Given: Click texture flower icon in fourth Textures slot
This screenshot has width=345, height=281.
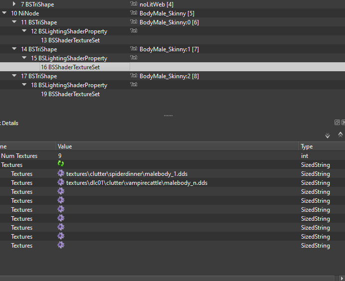Looking at the screenshot, I should [61, 200].
